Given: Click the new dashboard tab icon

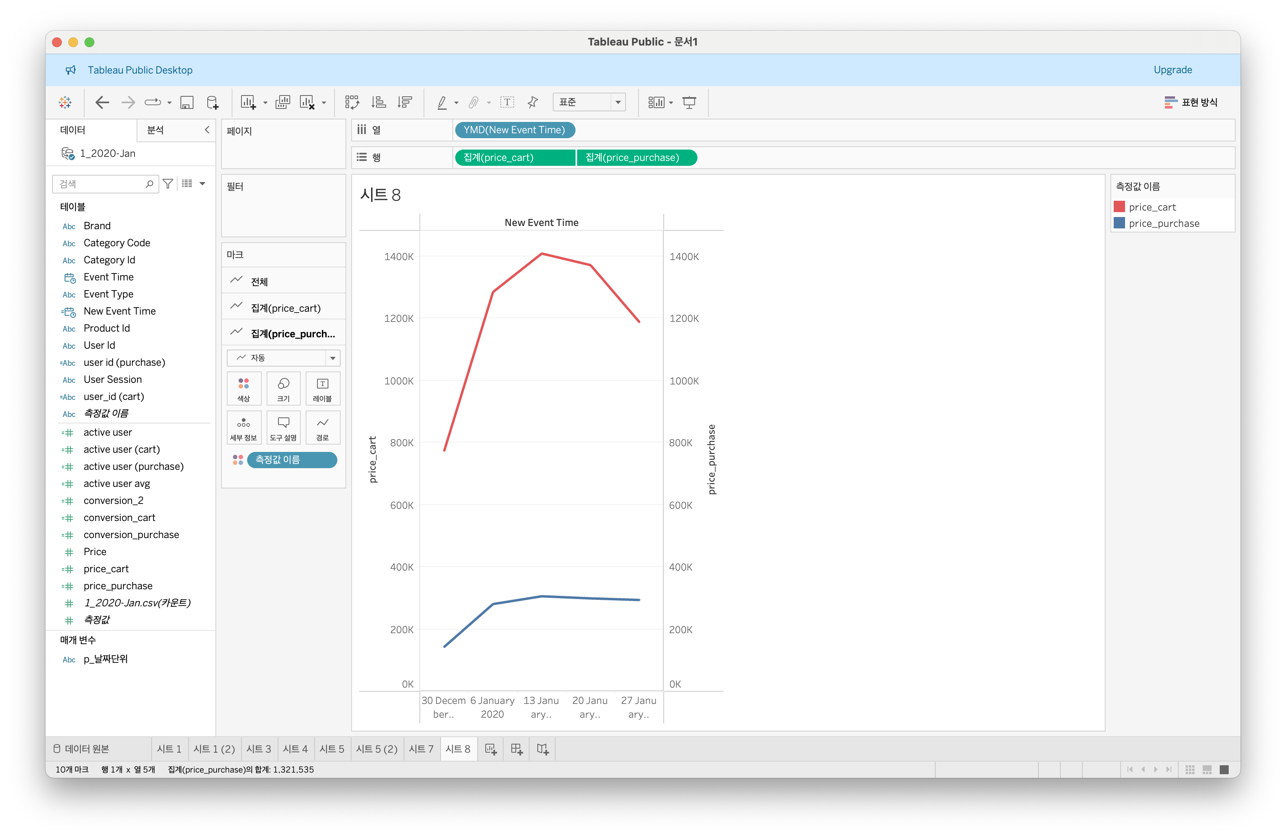Looking at the screenshot, I should 517,749.
